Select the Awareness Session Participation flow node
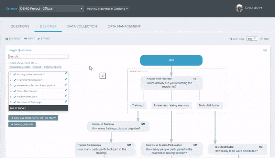The width and height of the screenshot is (275, 158). (172, 149)
